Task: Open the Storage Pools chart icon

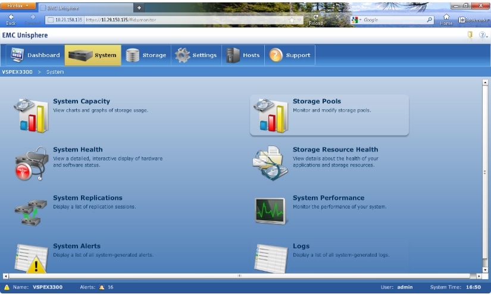Action: (x=271, y=115)
